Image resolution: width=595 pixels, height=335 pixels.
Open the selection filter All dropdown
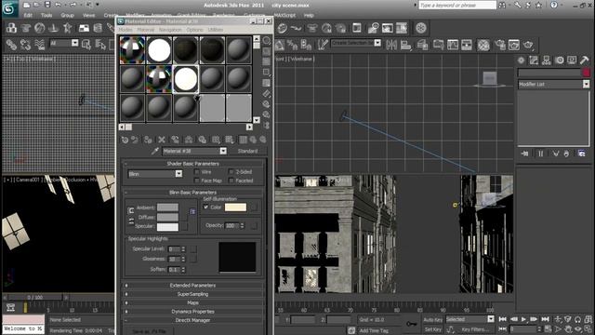tap(74, 43)
